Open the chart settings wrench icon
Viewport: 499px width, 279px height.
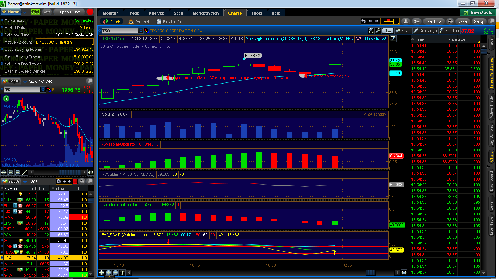point(378,31)
